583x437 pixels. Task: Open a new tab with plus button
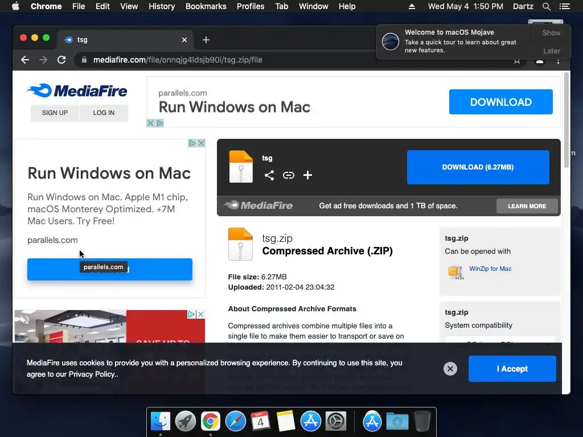click(x=206, y=40)
